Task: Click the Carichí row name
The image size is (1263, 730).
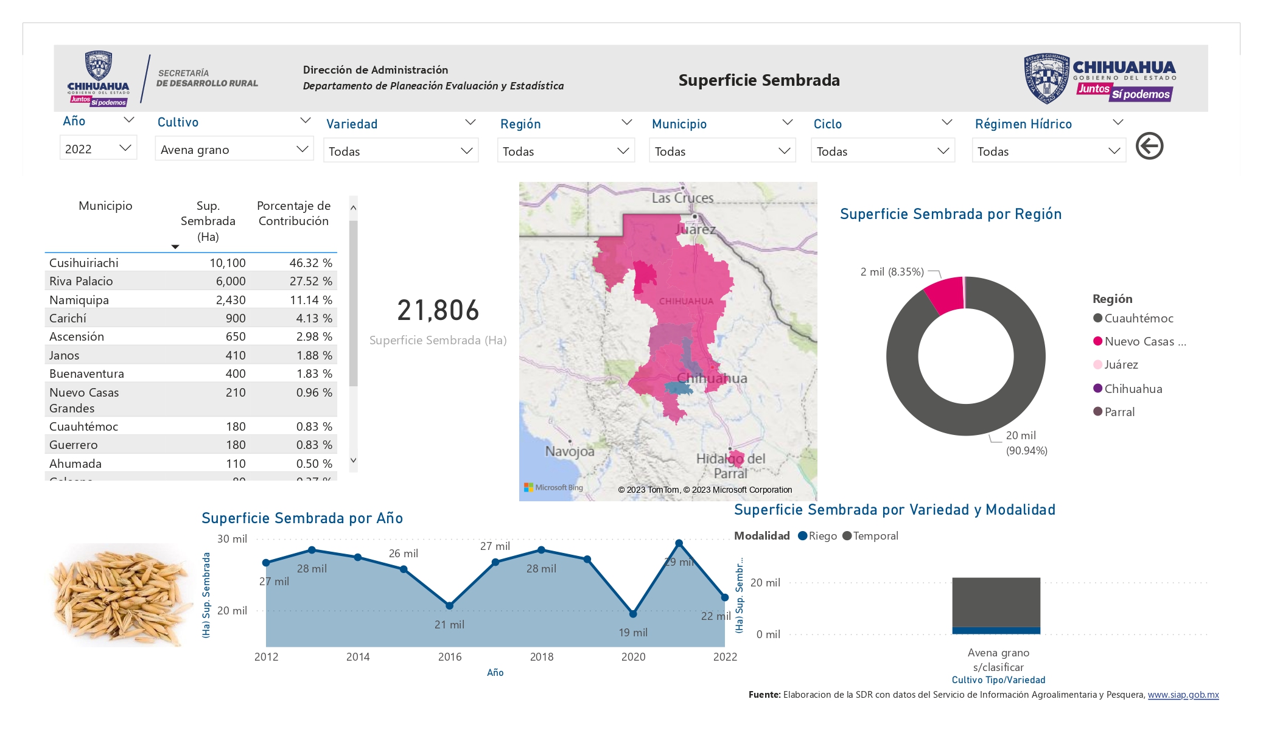Action: (68, 318)
